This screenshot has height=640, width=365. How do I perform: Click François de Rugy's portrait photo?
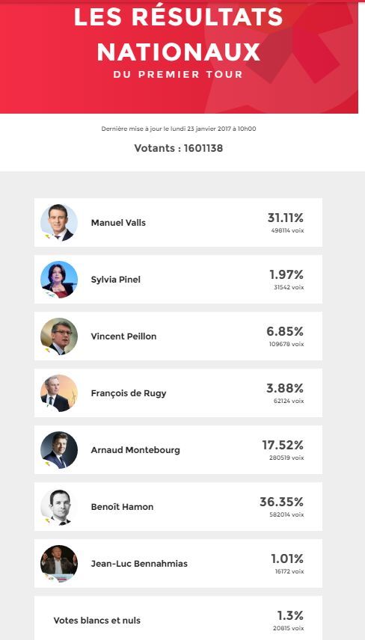click(59, 393)
